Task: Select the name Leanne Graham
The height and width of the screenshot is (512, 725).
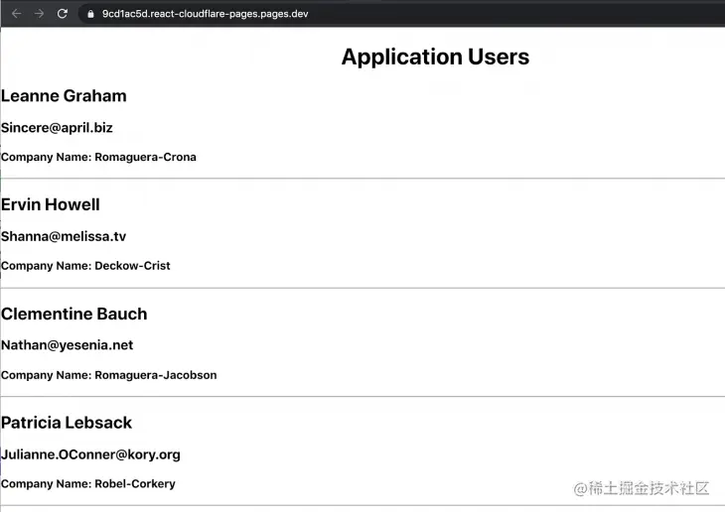Action: (64, 96)
